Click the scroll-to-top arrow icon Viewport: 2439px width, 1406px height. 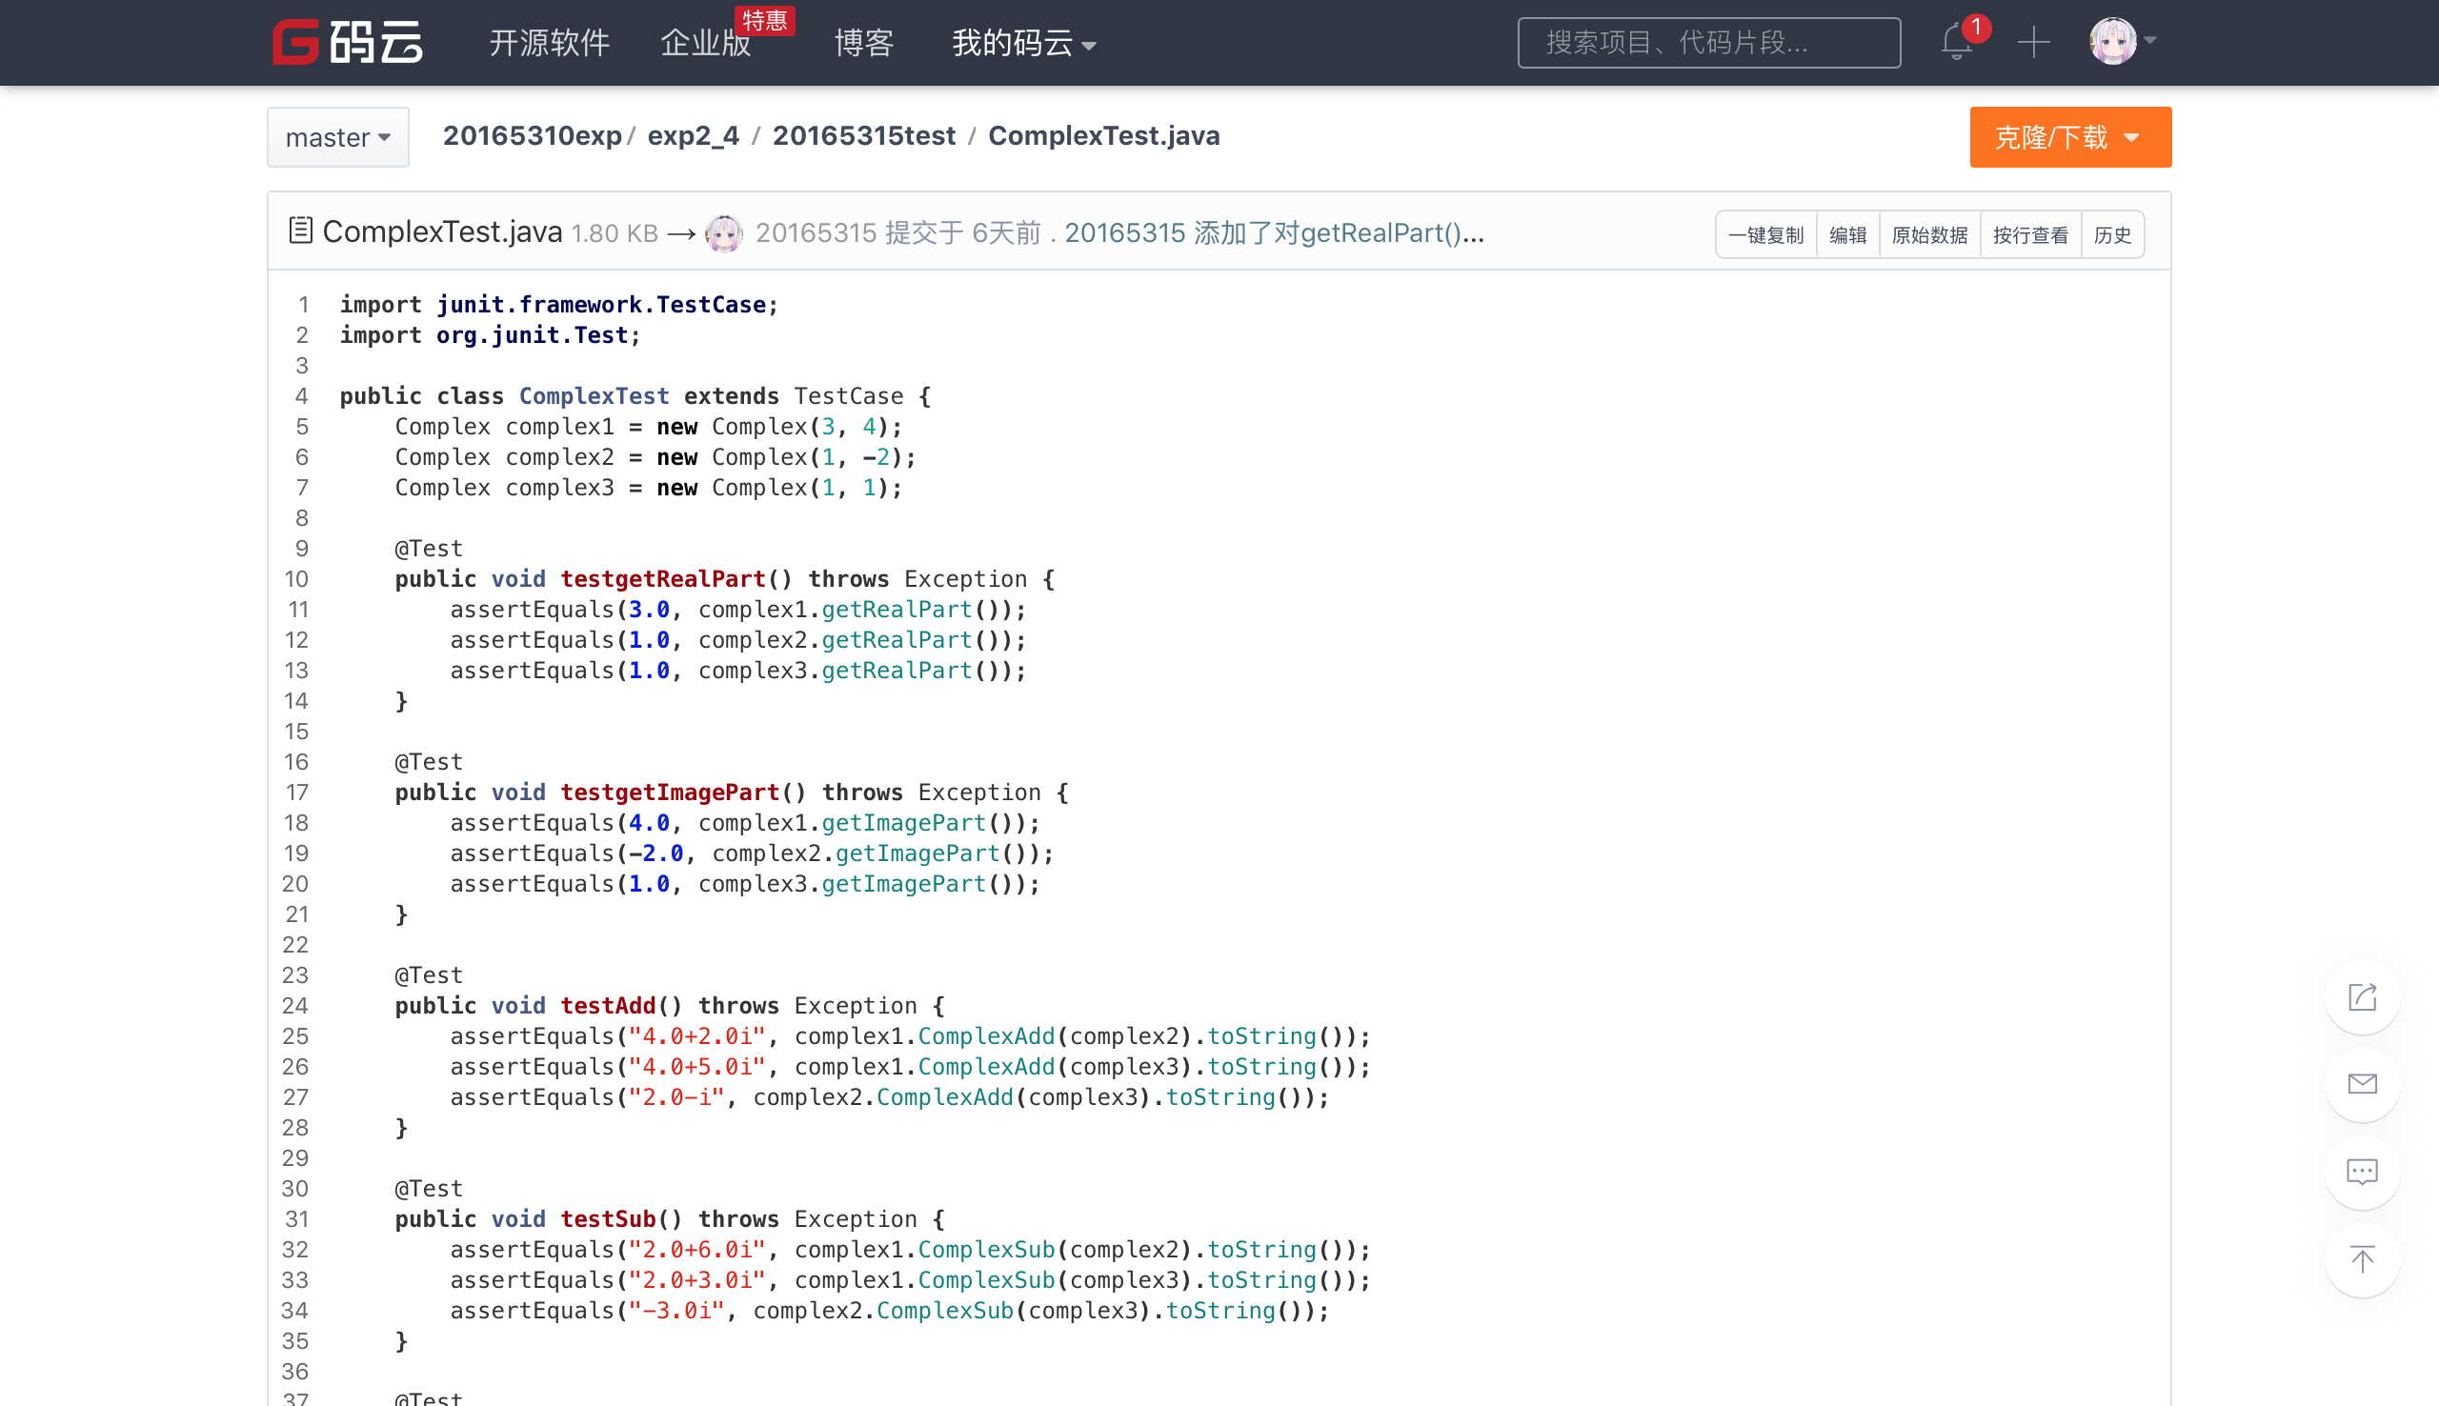(x=2362, y=1259)
